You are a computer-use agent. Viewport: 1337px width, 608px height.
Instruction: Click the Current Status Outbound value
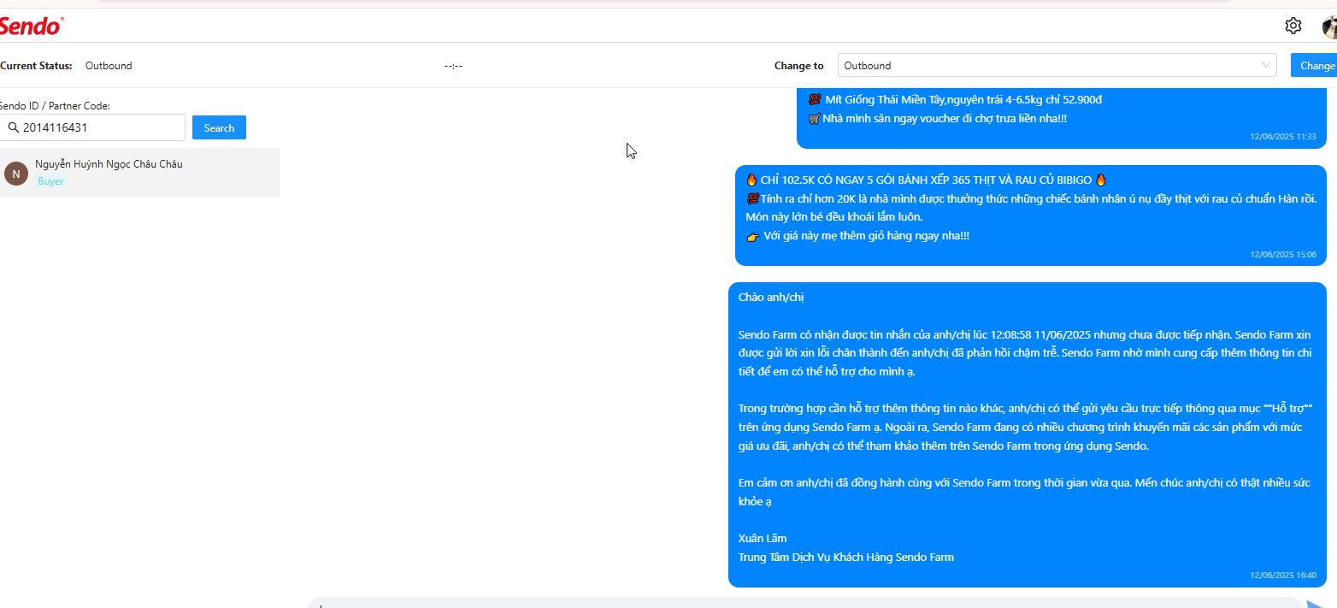[109, 66]
